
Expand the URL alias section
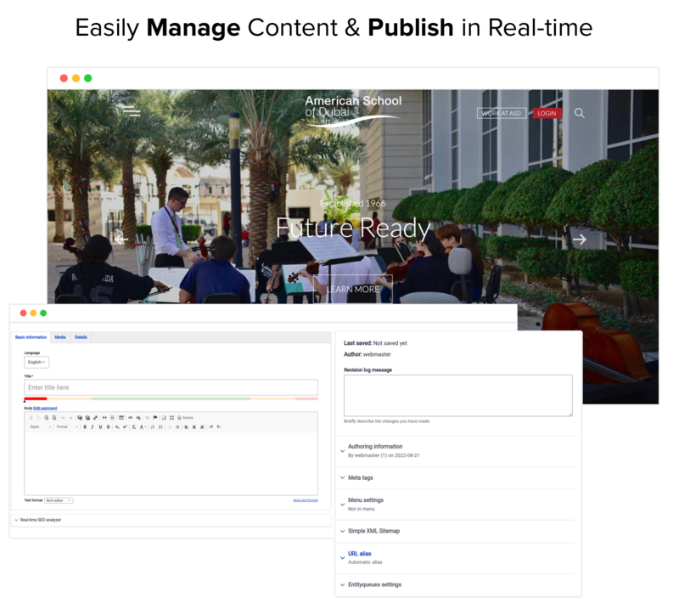[x=359, y=557]
